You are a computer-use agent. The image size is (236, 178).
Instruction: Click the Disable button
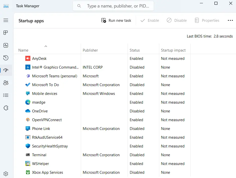coord(177,21)
